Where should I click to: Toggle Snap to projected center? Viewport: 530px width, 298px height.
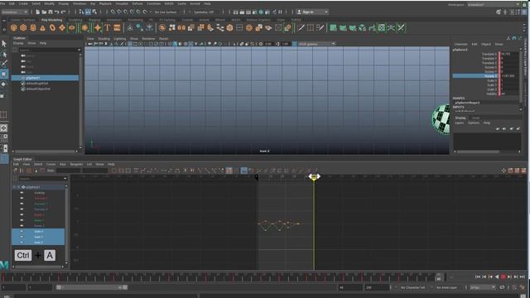point(132,12)
